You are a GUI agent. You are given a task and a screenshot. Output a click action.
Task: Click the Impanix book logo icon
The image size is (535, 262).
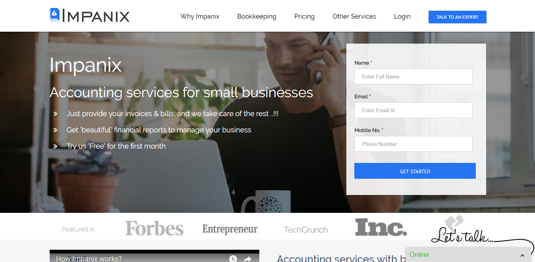(54, 15)
